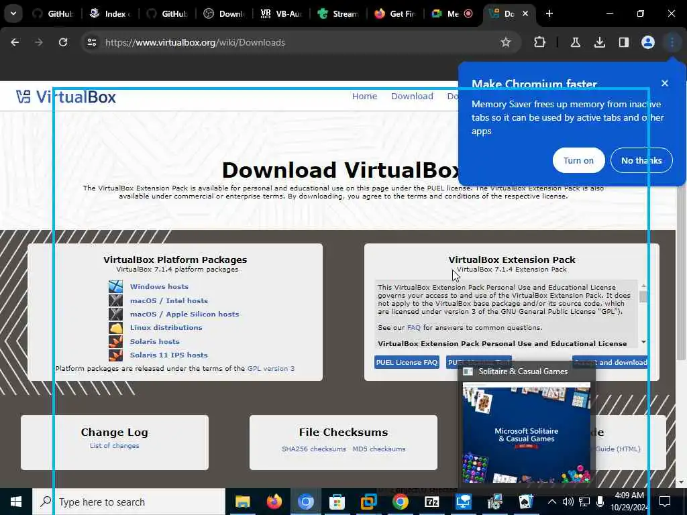Open 7-Zip from the taskbar

[x=431, y=502]
